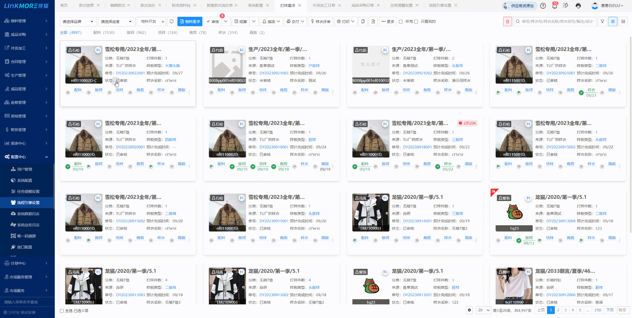Check the 所有 checkbox
Image resolution: width=632 pixels, height=318 pixels.
[401, 22]
